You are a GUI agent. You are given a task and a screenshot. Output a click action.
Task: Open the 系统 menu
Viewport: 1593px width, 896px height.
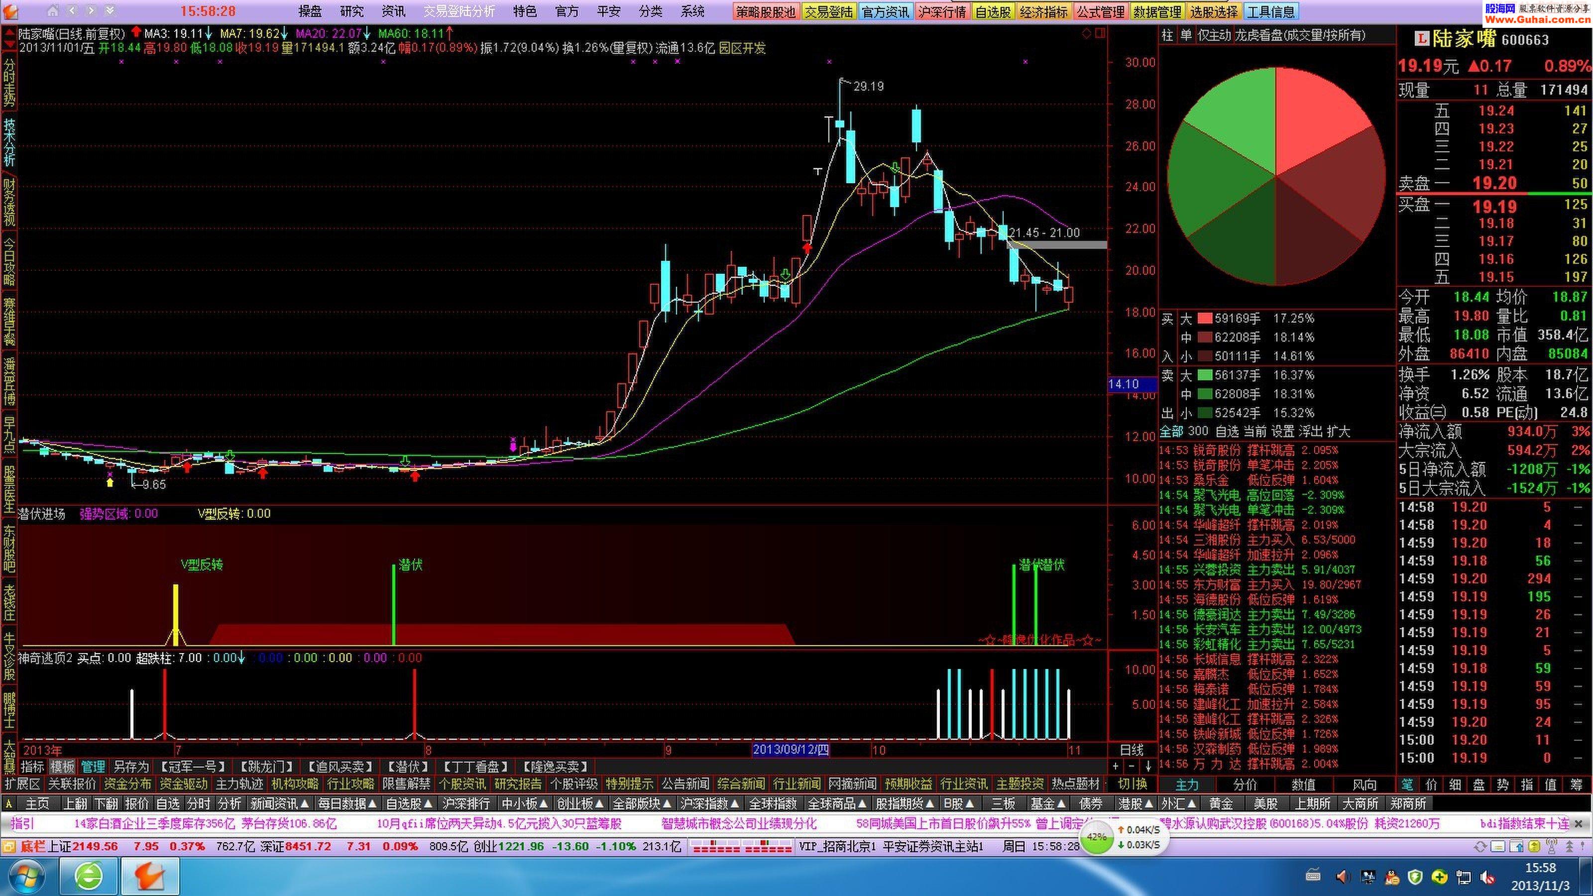[x=692, y=11]
